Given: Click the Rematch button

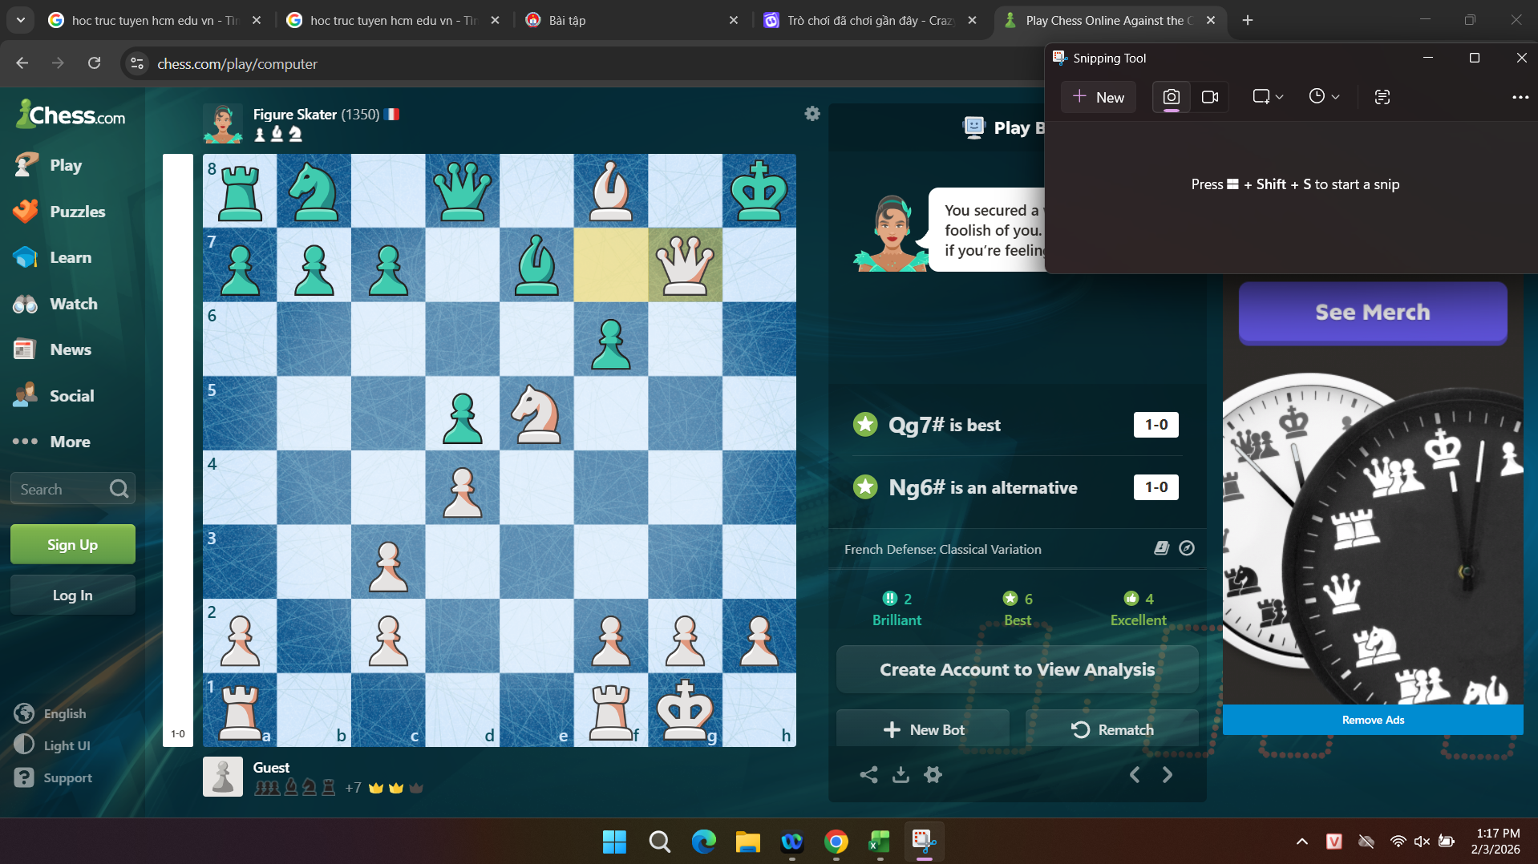Looking at the screenshot, I should point(1112,729).
